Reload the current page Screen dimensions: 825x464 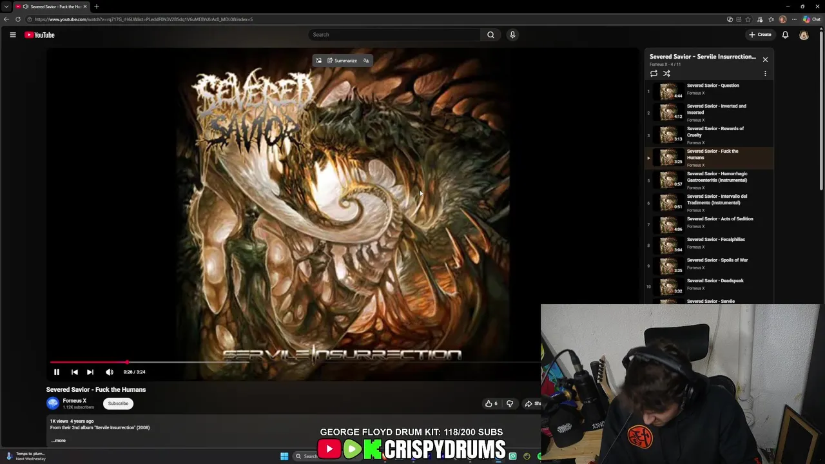coord(18,19)
